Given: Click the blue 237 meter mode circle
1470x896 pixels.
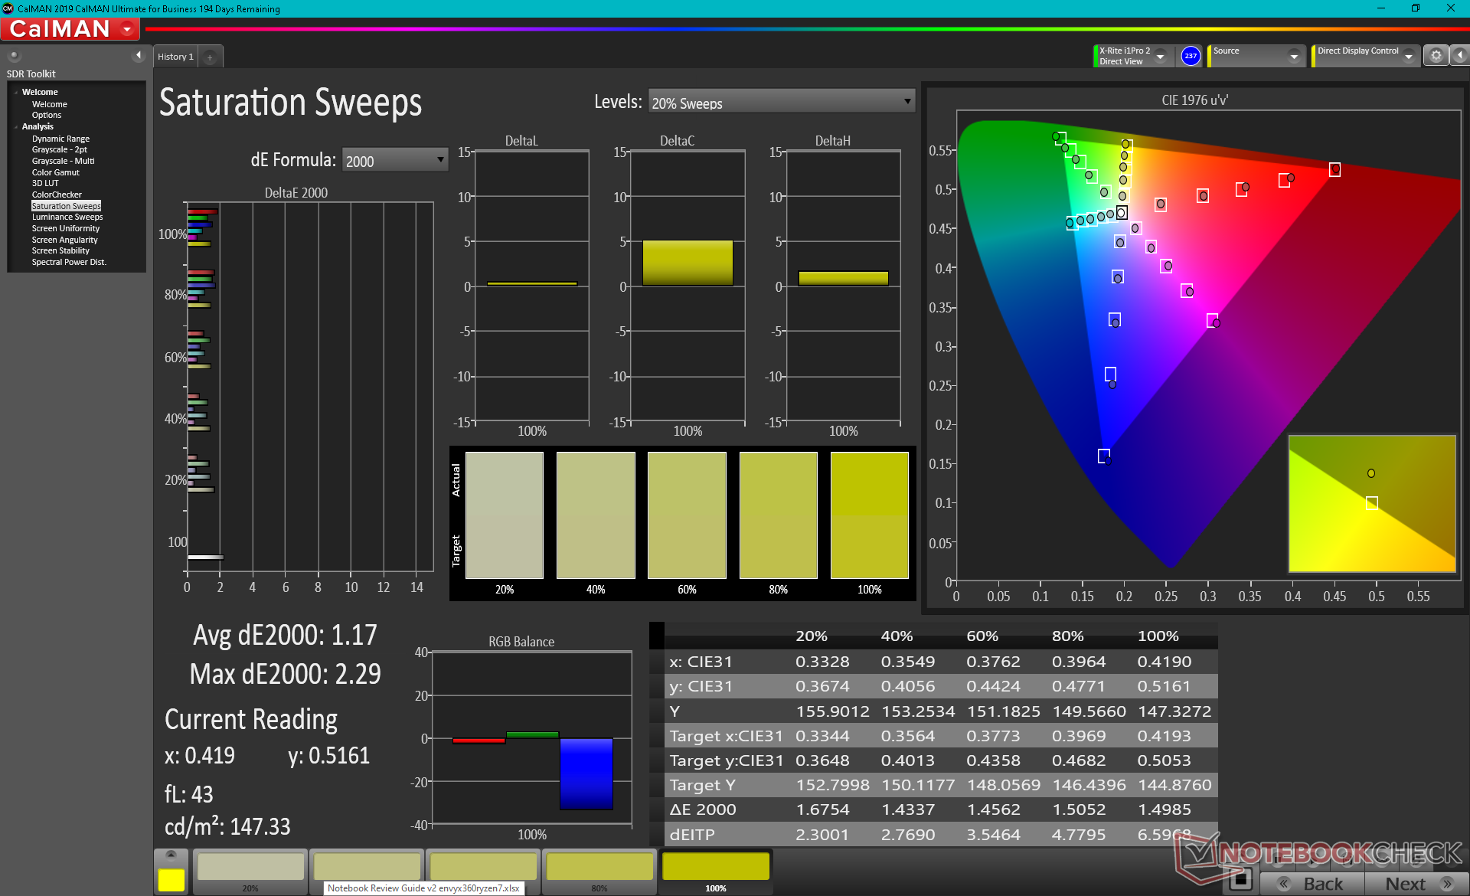Looking at the screenshot, I should (x=1190, y=56).
